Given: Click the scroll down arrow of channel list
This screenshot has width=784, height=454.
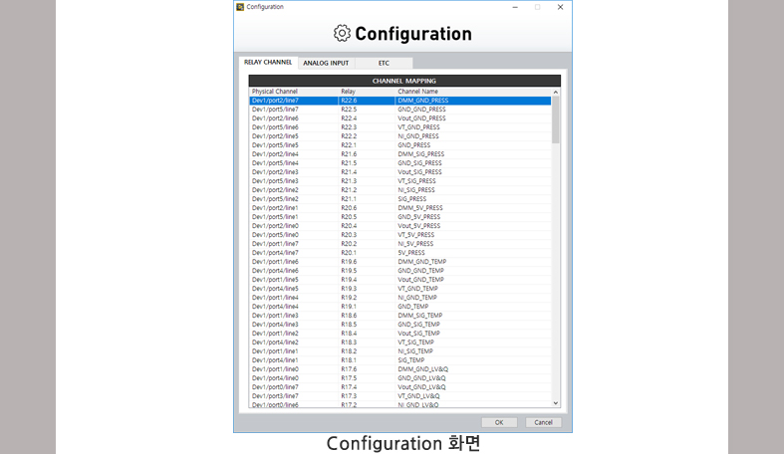Looking at the screenshot, I should click(x=556, y=403).
